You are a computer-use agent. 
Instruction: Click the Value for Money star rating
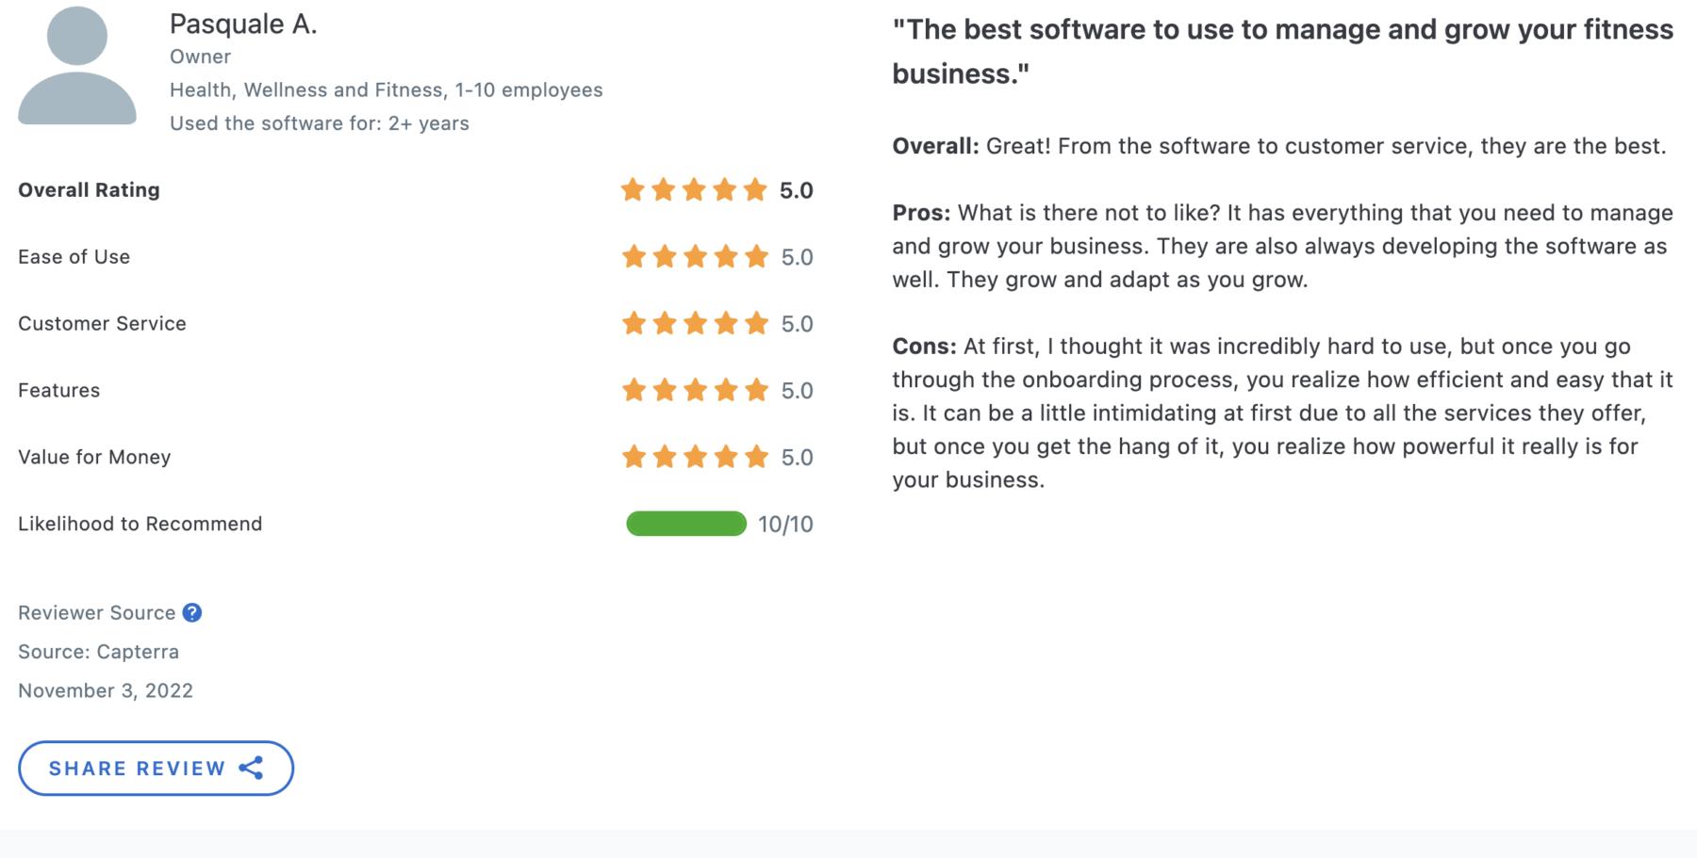click(x=695, y=458)
